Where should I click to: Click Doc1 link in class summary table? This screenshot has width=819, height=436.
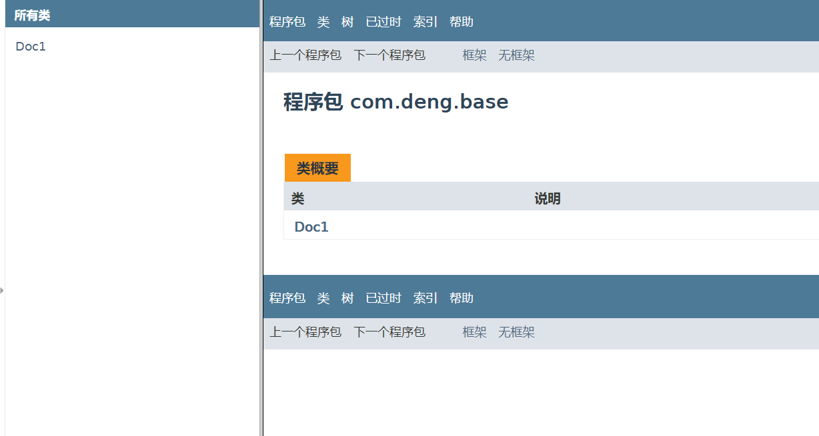pyautogui.click(x=311, y=227)
